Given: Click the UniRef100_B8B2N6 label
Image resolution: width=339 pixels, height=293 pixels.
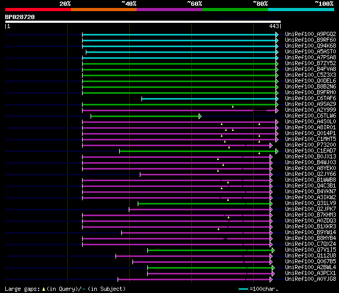Looking at the screenshot, I should coord(310,87).
